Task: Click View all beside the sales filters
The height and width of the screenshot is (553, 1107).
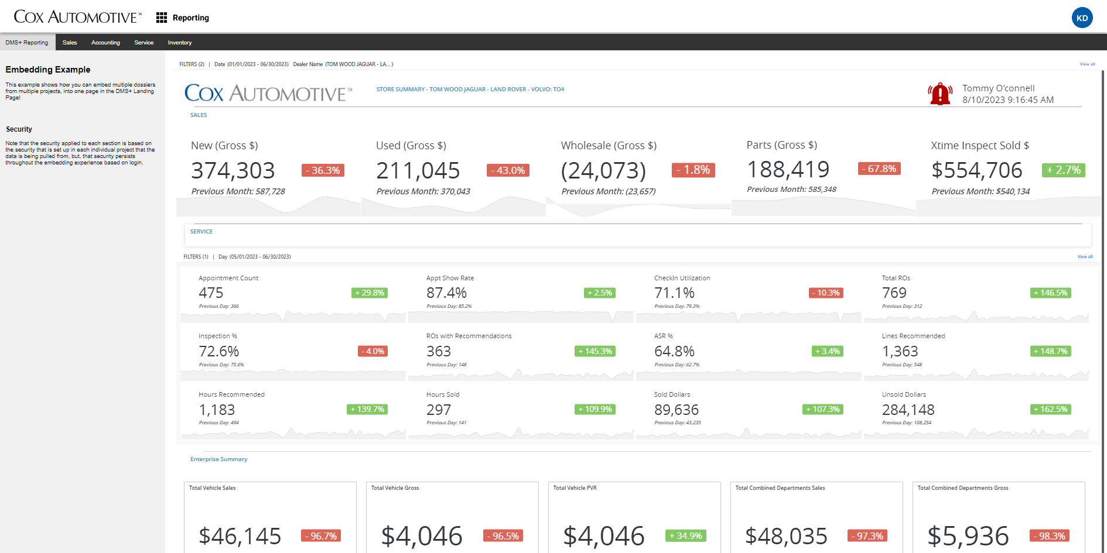Action: 1087,64
